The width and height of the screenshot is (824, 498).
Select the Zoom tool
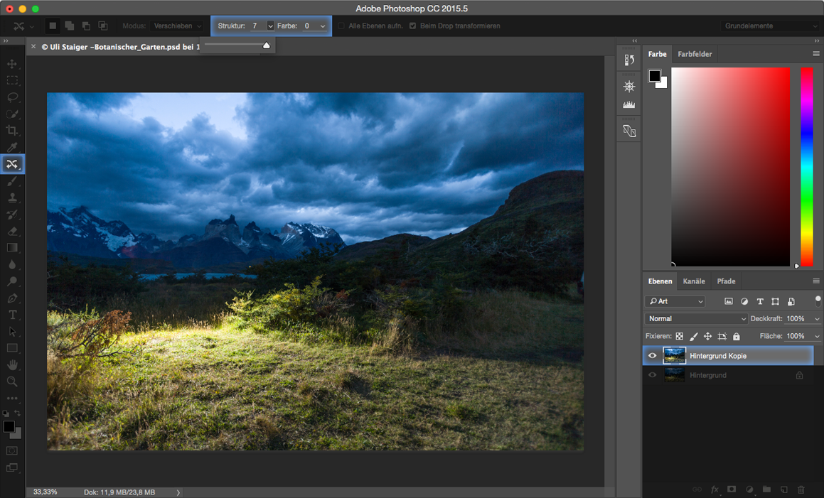11,381
